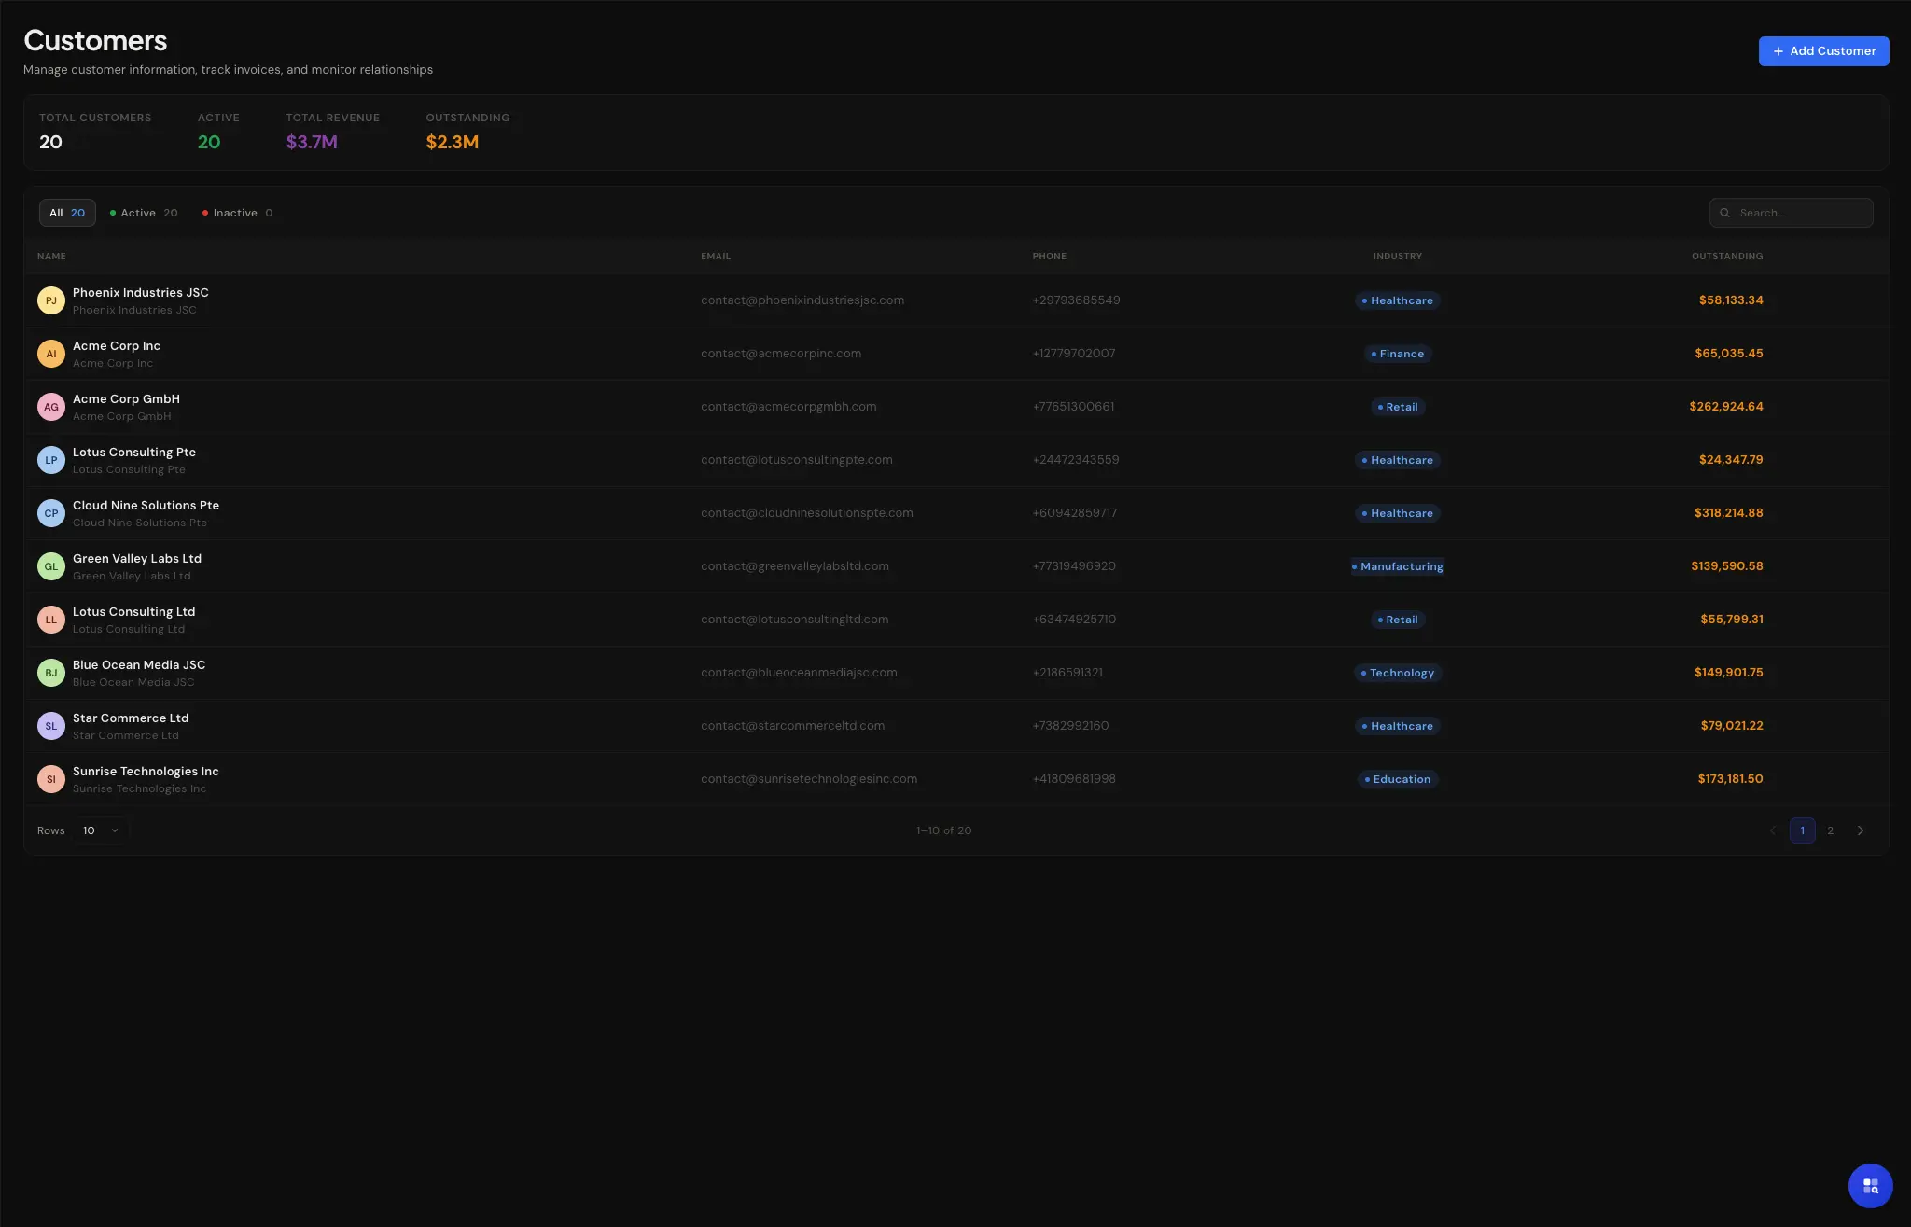
Task: Click the PJ avatar for Phoenix Industries
Action: coord(51,300)
